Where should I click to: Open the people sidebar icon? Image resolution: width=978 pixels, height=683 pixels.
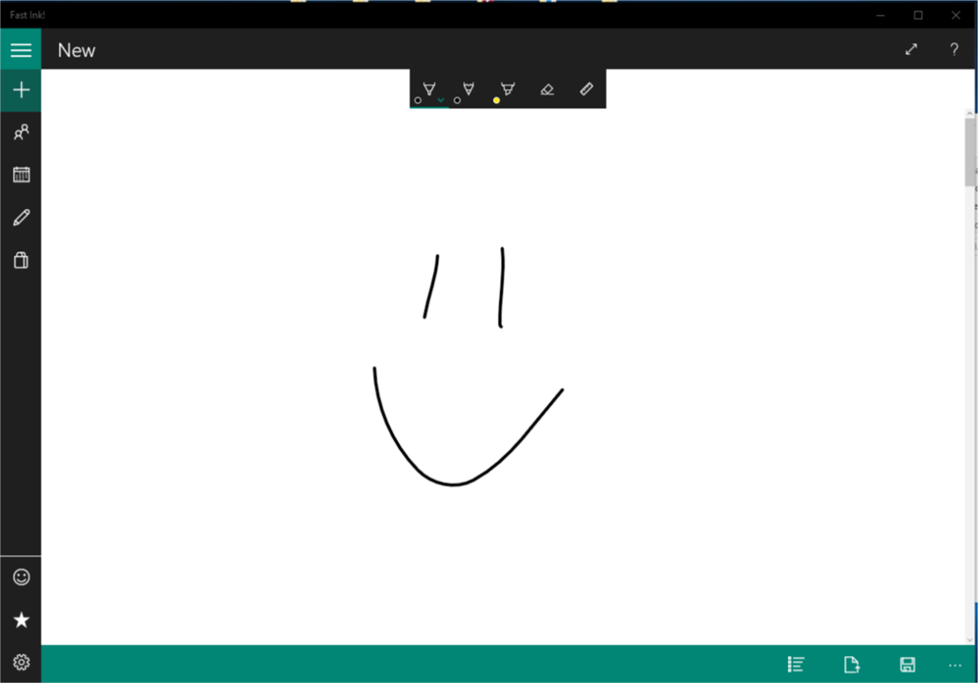(x=21, y=132)
